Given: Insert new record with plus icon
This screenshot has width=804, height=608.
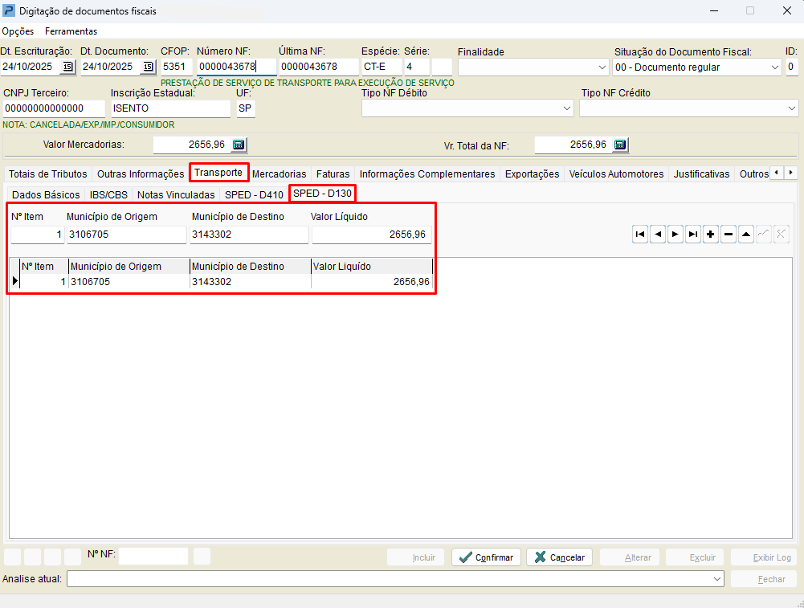Looking at the screenshot, I should click(x=711, y=235).
